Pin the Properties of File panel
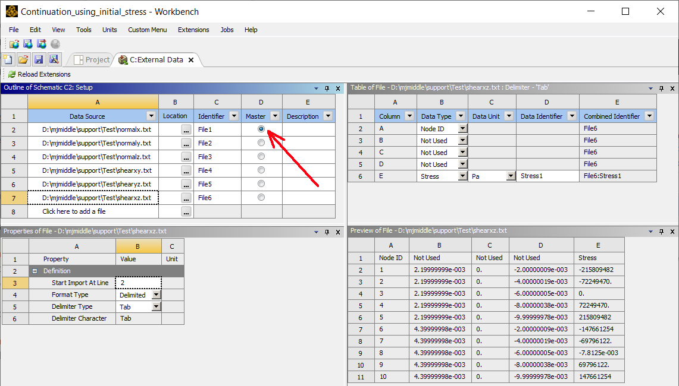The image size is (679, 386). point(327,232)
